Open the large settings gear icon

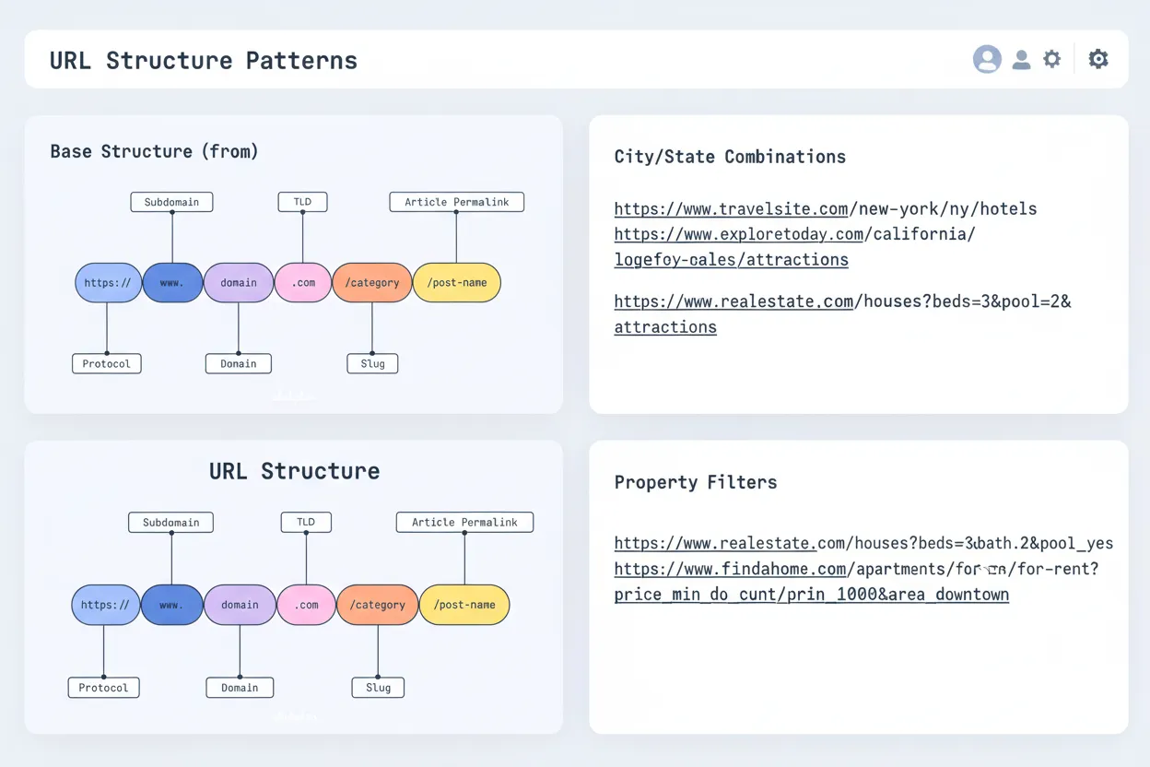tap(1098, 58)
